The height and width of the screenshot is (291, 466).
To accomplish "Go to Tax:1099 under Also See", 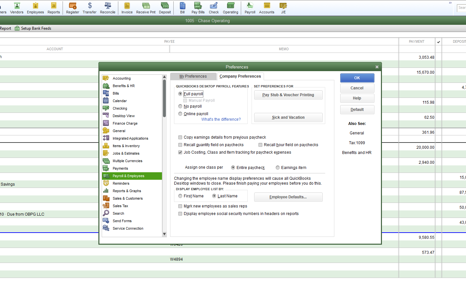I will (x=357, y=143).
